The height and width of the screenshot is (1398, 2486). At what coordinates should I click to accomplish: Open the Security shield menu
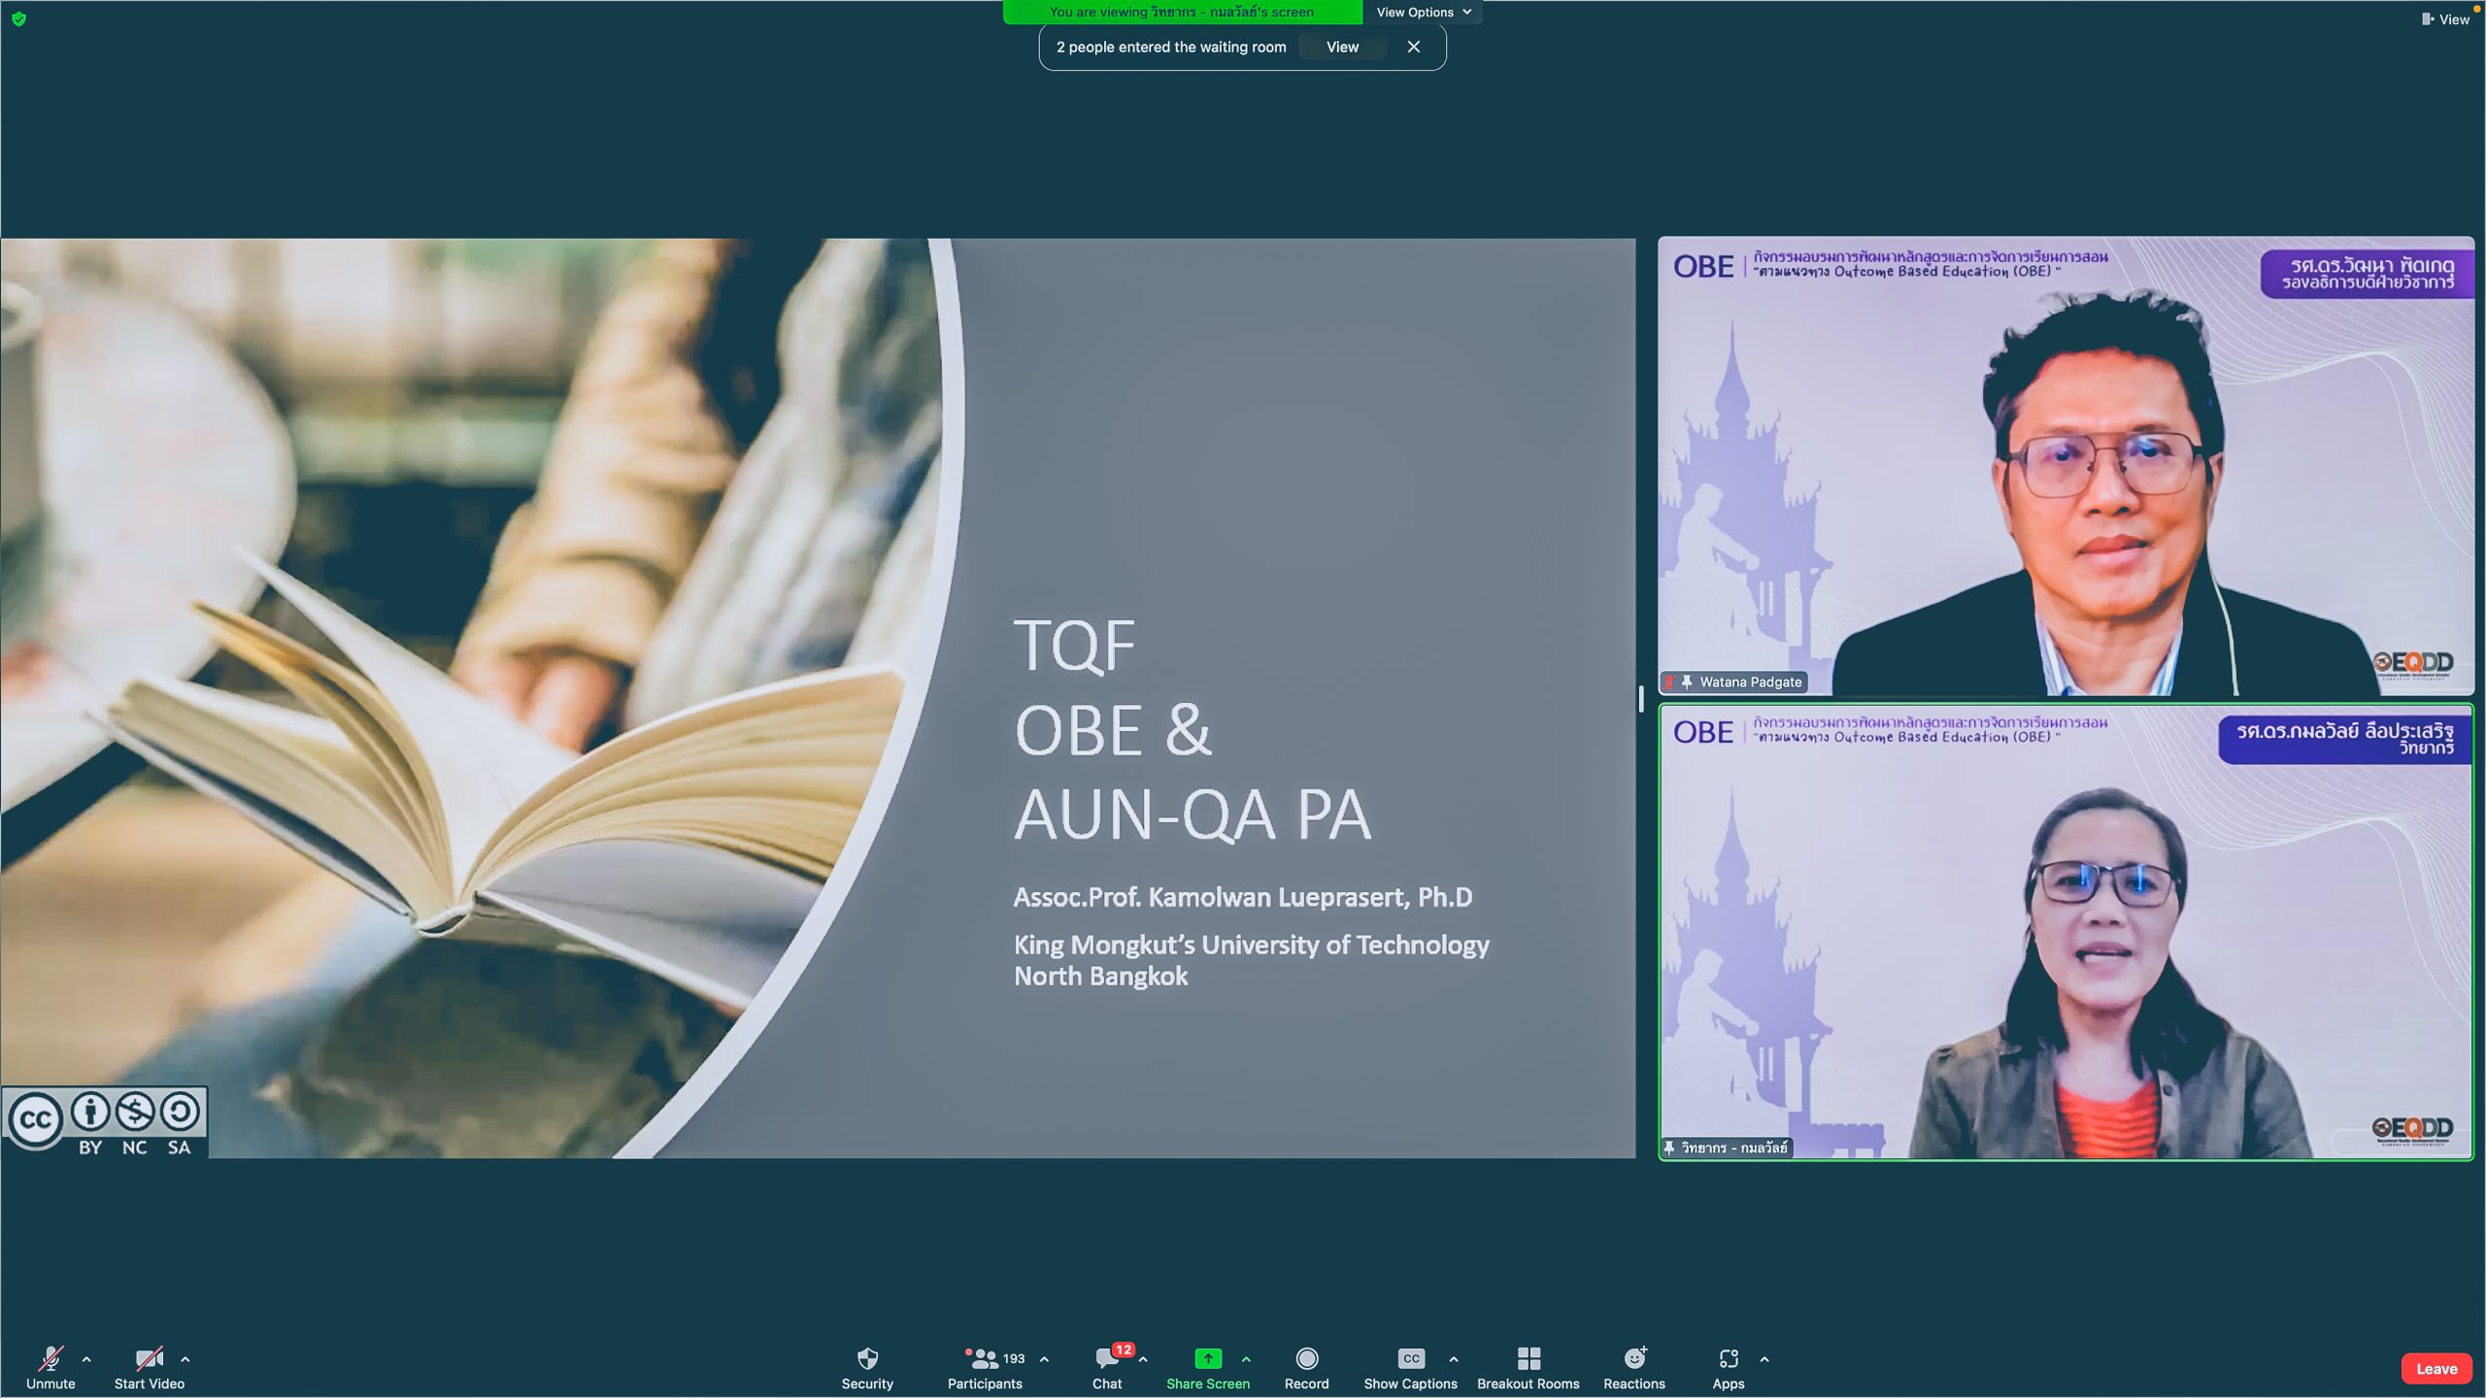click(867, 1368)
